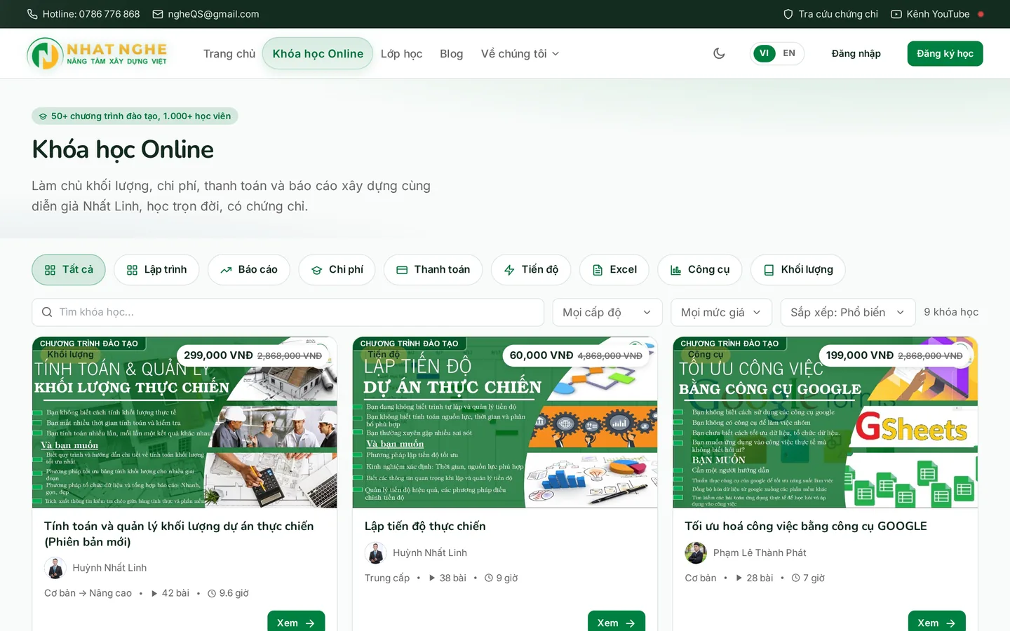Click the 60,000 VNĐ price badge
Viewport: 1010px width, 631px height.
[x=576, y=355]
